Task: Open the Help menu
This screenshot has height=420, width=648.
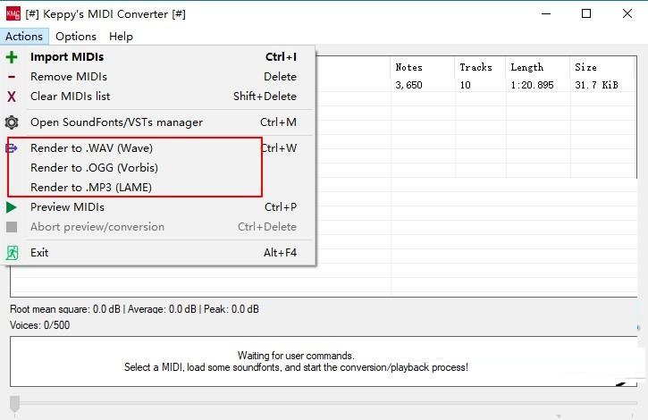Action: (121, 37)
